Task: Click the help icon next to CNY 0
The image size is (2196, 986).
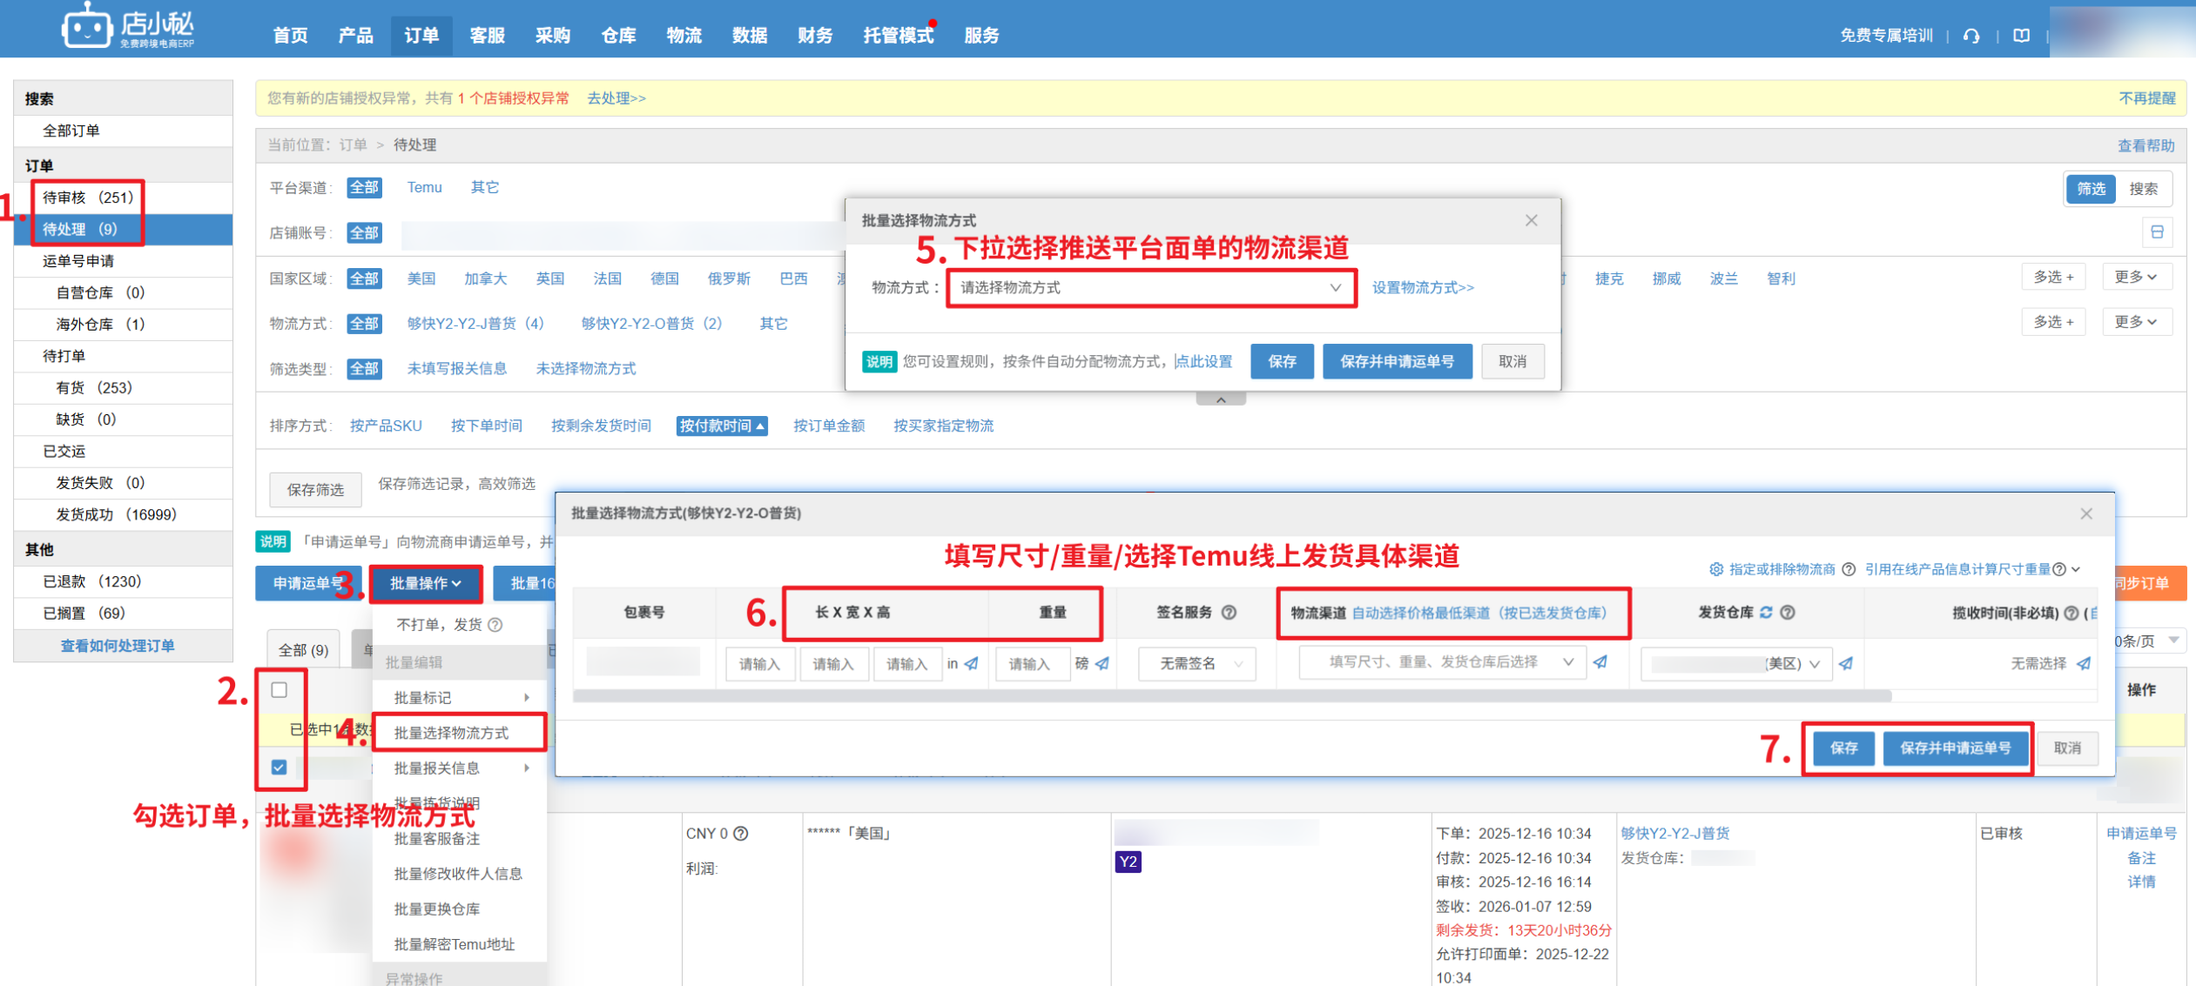Action: tap(741, 834)
